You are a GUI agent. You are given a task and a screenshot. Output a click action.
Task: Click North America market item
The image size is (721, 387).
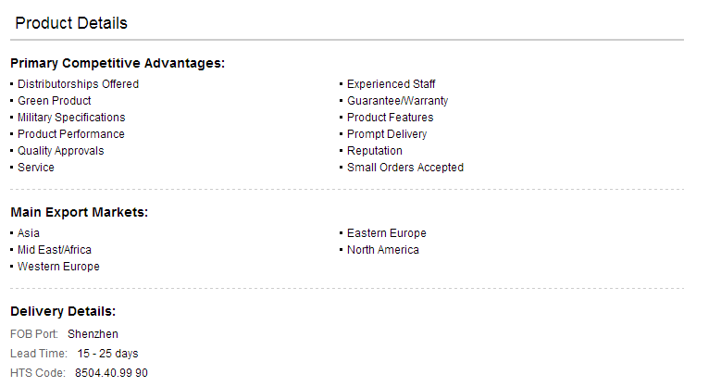click(x=382, y=250)
